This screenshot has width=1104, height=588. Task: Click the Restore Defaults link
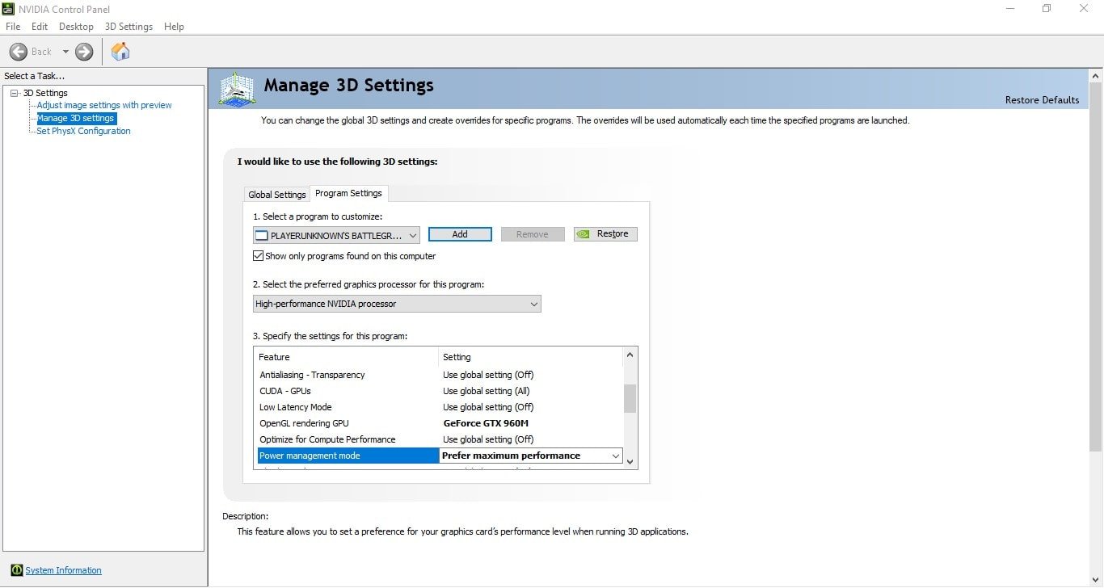coord(1042,100)
